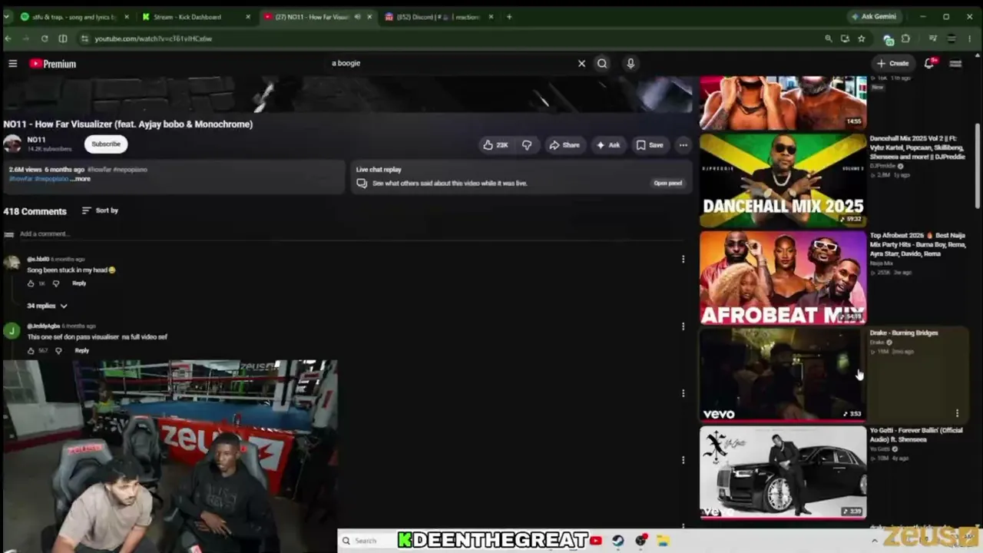Go to the YouTube Premium home logo
983x553 pixels.
pos(52,64)
